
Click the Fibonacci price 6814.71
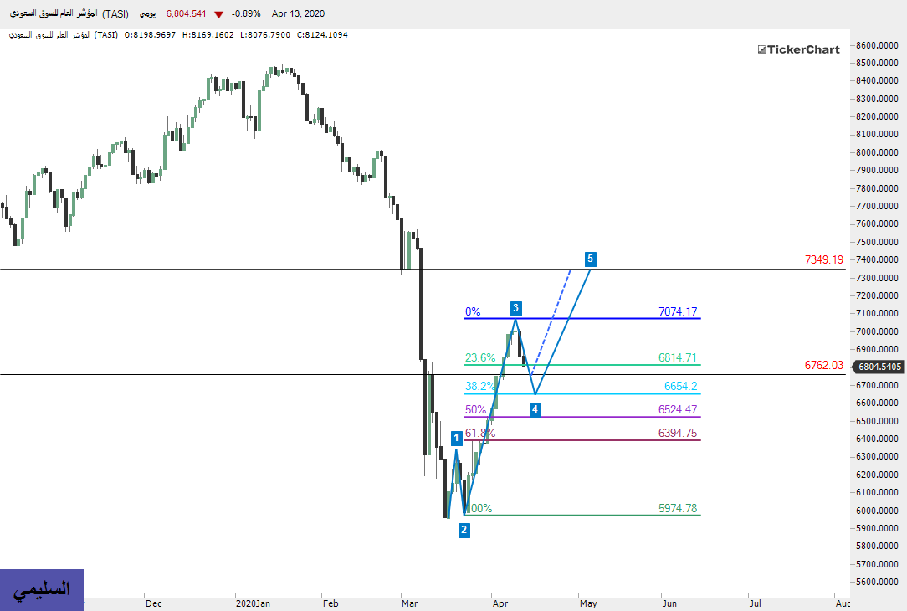click(678, 357)
